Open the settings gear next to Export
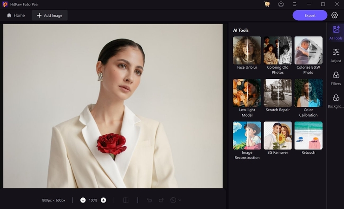This screenshot has width=344, height=209. coord(335,15)
